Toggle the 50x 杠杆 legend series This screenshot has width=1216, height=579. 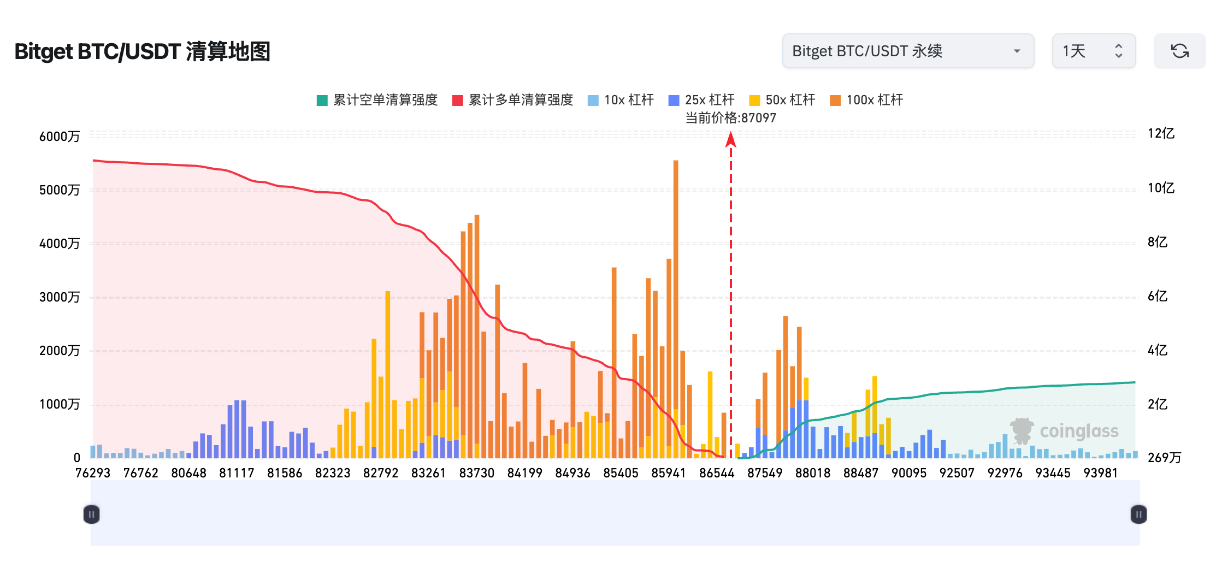(x=782, y=100)
